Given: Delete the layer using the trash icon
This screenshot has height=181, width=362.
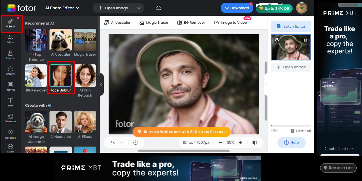Looking at the screenshot, I should [x=305, y=40].
